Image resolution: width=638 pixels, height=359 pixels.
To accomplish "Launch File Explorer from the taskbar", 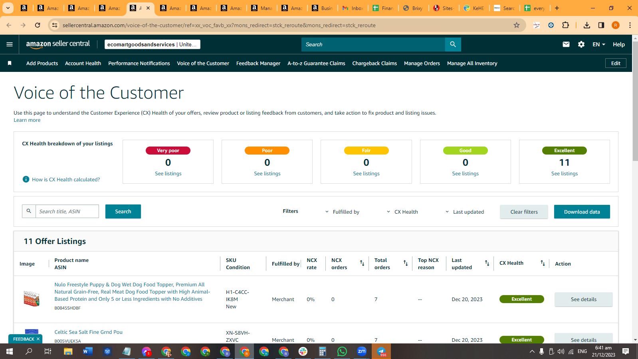I will tap(68, 351).
